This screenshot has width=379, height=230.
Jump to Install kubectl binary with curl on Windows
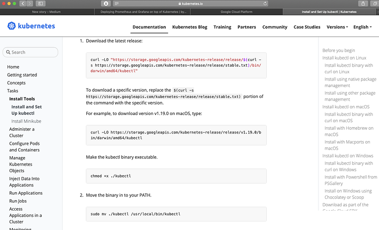pyautogui.click(x=349, y=166)
